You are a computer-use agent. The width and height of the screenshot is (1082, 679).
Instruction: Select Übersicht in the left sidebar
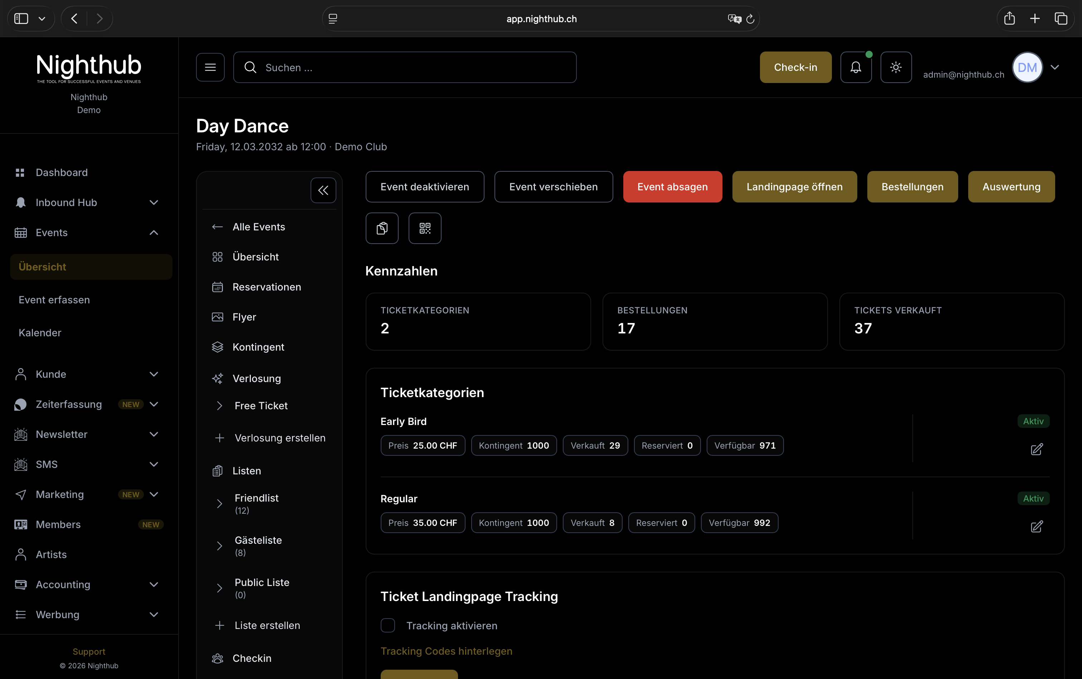click(91, 267)
